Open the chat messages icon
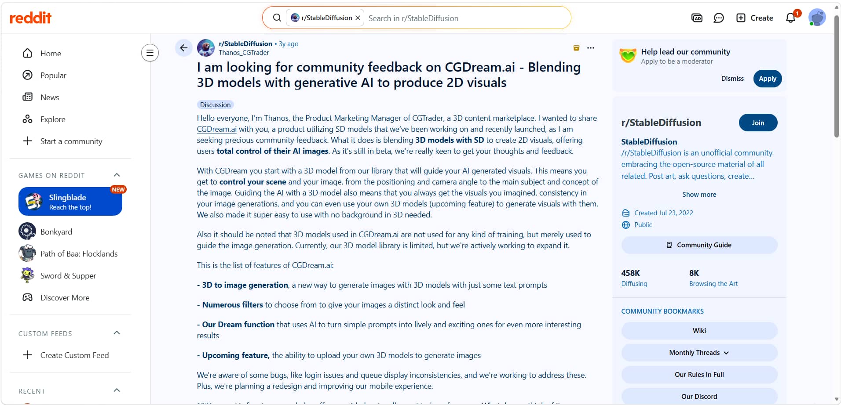This screenshot has width=841, height=405. 719,18
